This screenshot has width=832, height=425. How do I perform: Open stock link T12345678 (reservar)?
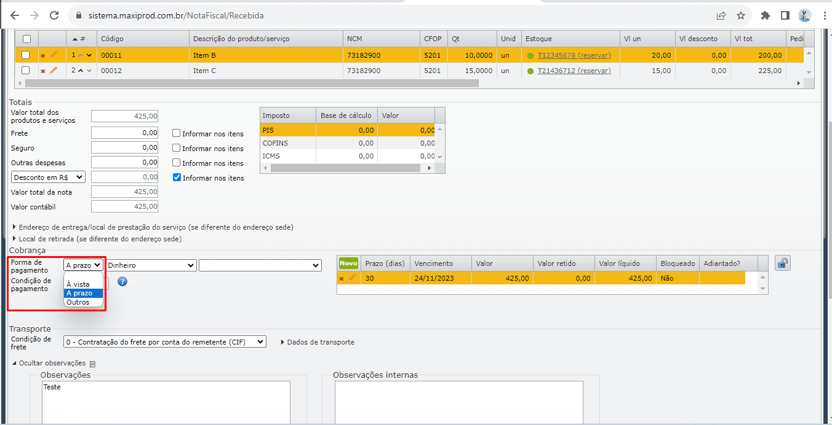pos(574,55)
